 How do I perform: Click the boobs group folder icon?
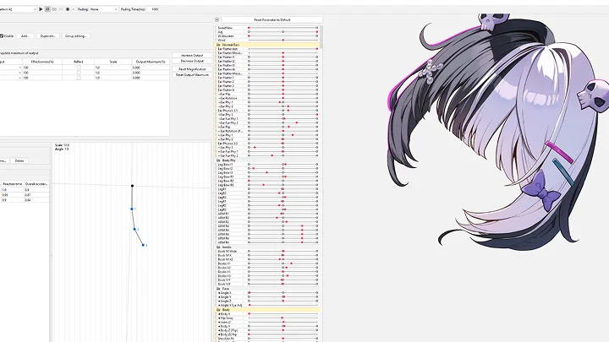pos(218,247)
